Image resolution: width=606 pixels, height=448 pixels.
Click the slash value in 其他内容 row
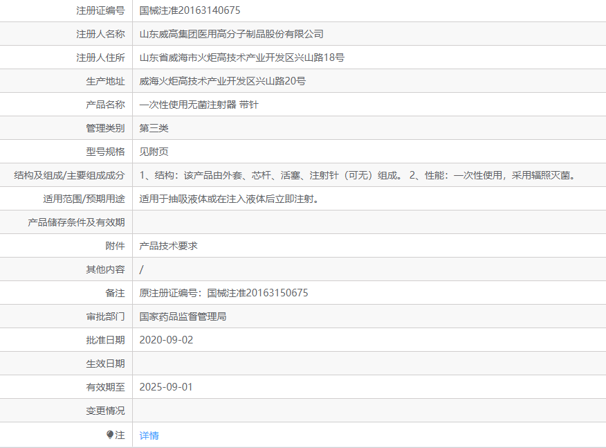point(141,269)
